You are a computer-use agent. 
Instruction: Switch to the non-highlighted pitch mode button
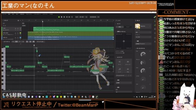coord(128,27)
